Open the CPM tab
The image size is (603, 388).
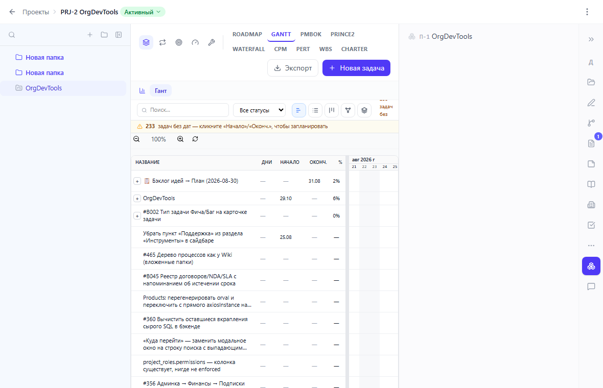[281, 49]
